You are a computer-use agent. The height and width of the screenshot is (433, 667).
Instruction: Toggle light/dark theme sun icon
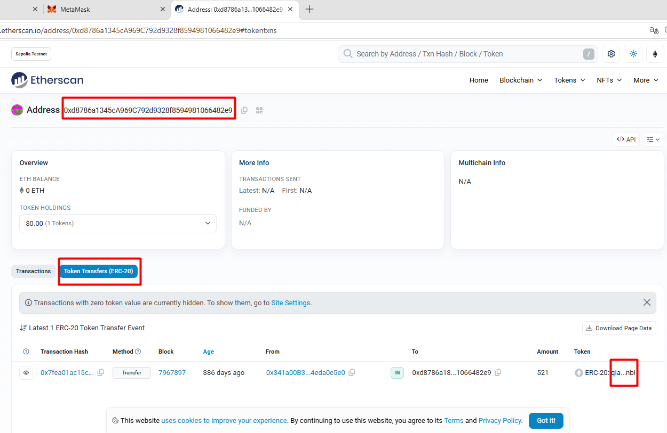(x=633, y=54)
